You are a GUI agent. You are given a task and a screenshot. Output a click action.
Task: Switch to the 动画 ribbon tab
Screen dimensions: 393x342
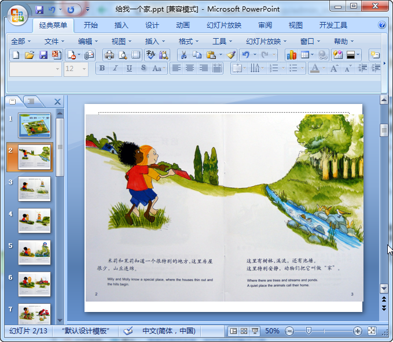(183, 25)
